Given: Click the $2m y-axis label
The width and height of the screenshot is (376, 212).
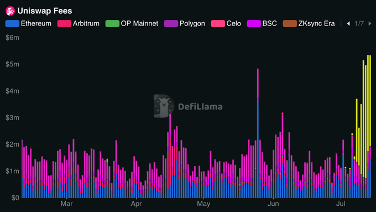Looking at the screenshot, I should (12, 144).
